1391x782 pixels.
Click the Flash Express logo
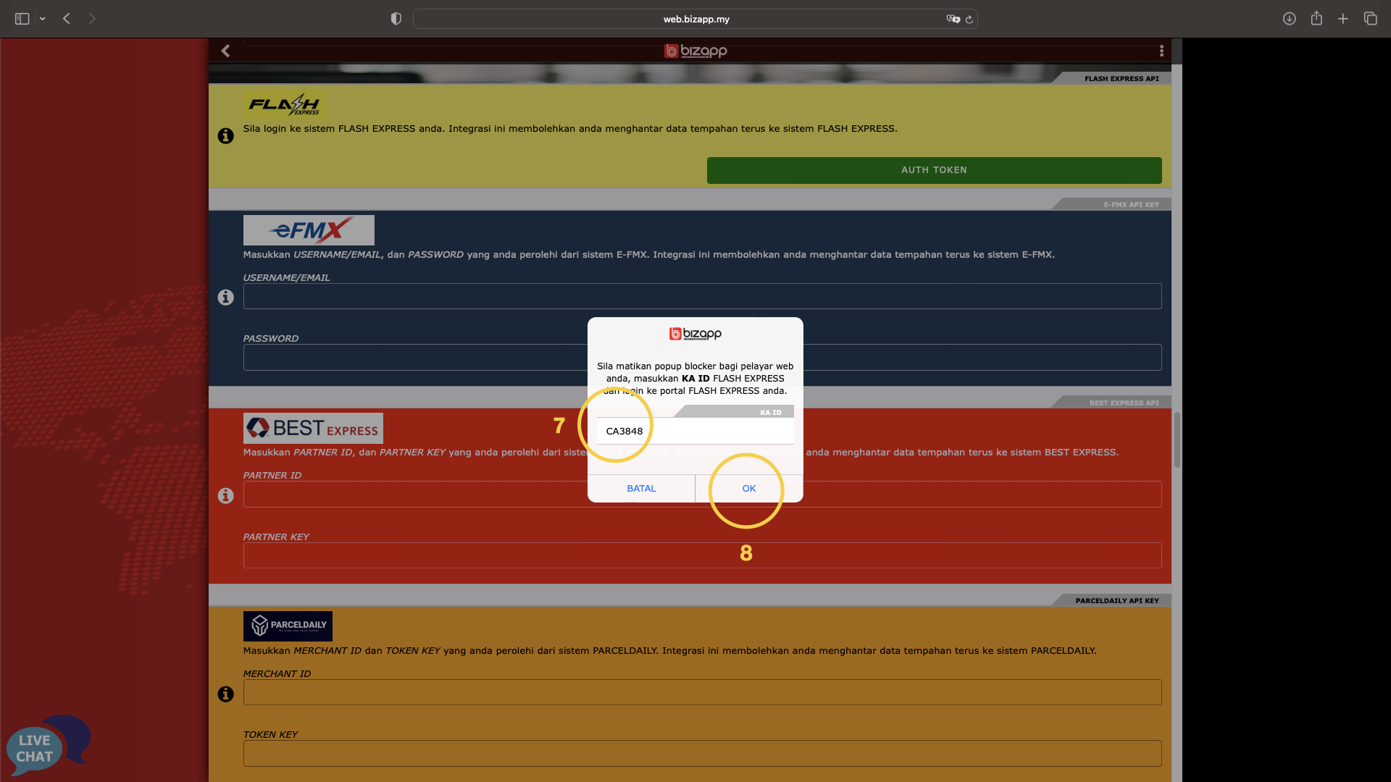click(x=284, y=105)
